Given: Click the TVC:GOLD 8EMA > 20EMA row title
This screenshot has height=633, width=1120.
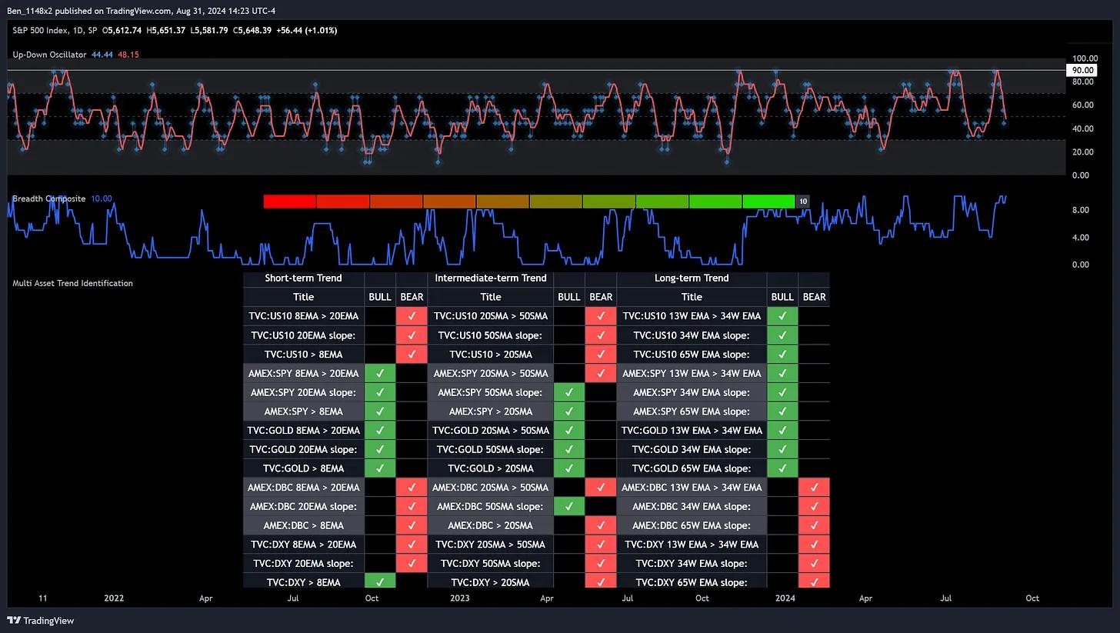Looking at the screenshot, I should [303, 430].
